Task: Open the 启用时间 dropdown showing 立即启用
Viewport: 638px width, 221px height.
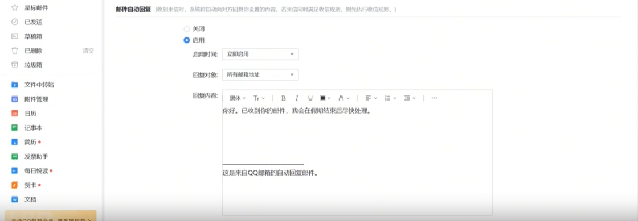Action: click(260, 54)
